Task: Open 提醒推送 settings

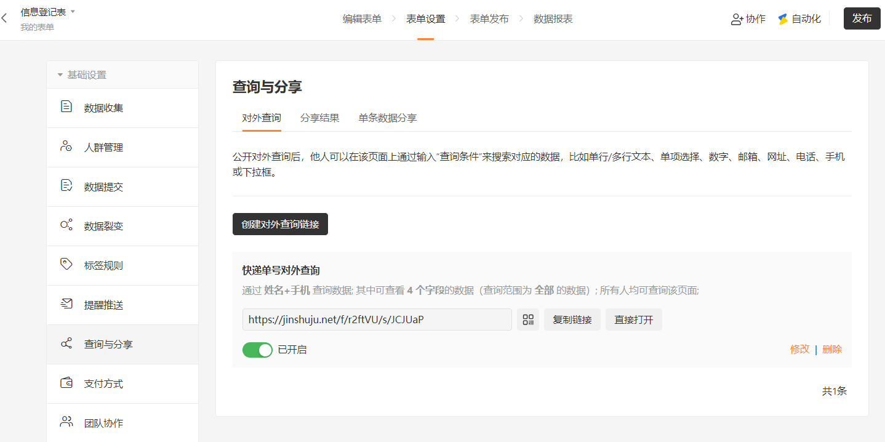Action: pyautogui.click(x=122, y=305)
